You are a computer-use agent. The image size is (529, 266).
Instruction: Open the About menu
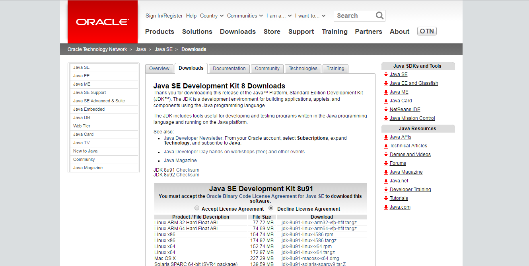click(399, 31)
